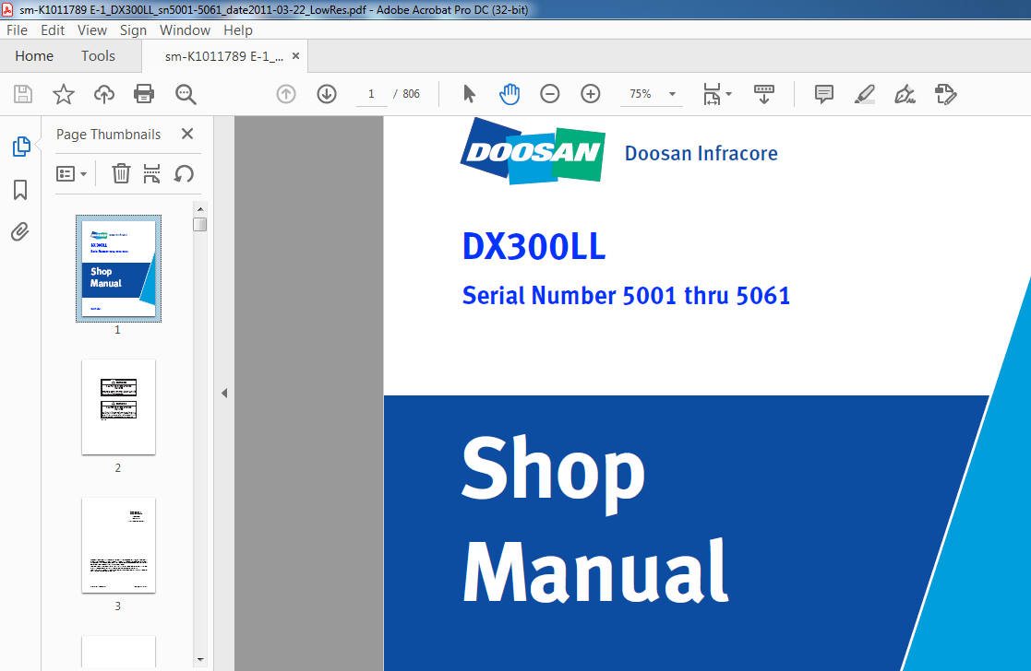1031x671 pixels.
Task: Switch to the Tools tab
Action: tap(98, 56)
